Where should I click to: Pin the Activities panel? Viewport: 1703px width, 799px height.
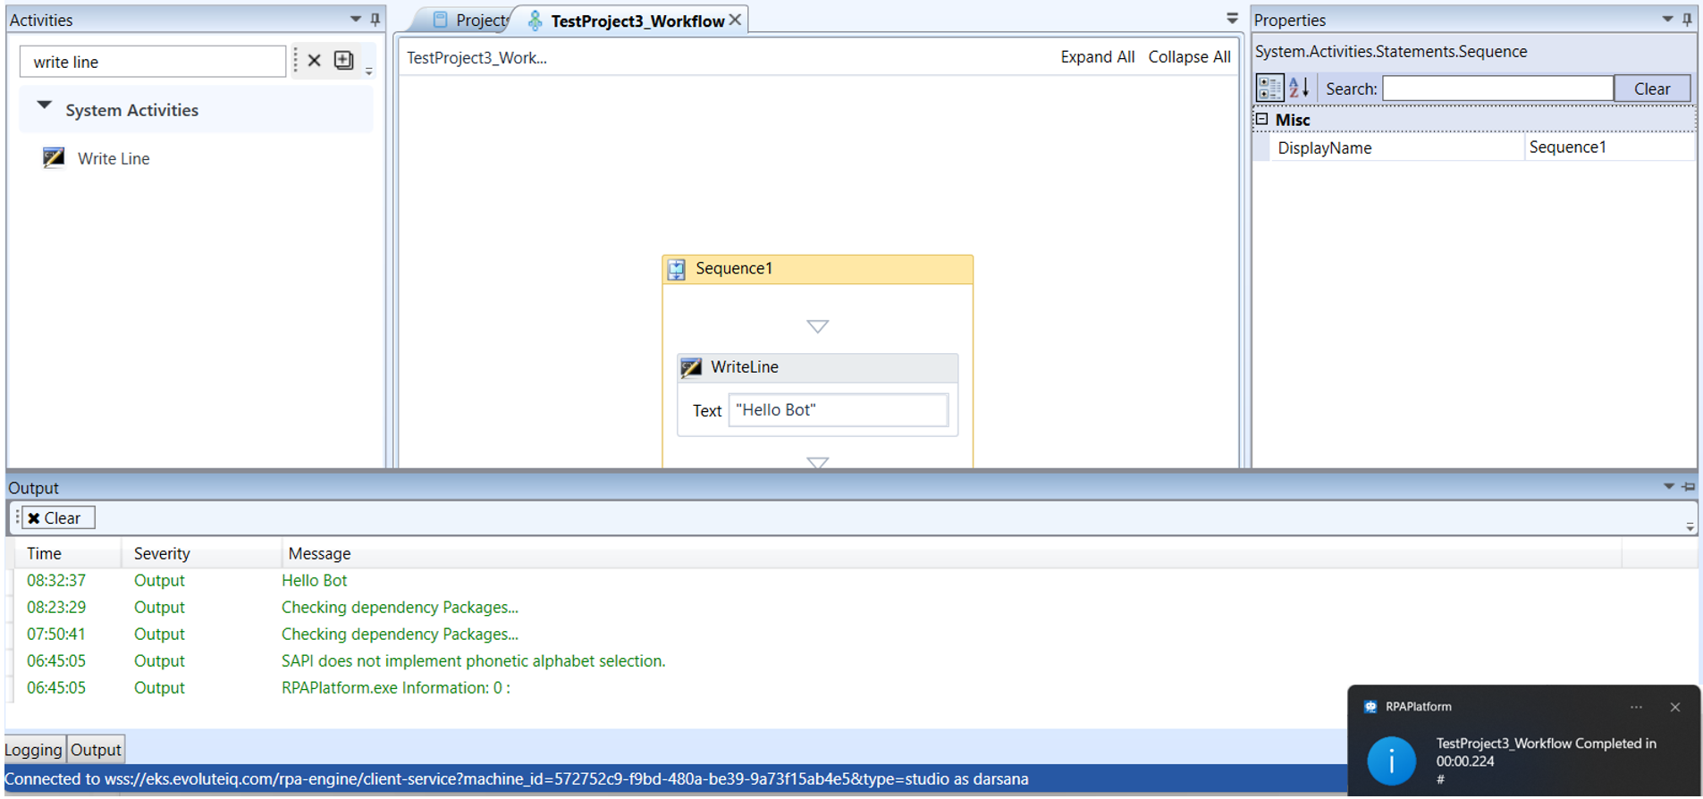click(375, 19)
